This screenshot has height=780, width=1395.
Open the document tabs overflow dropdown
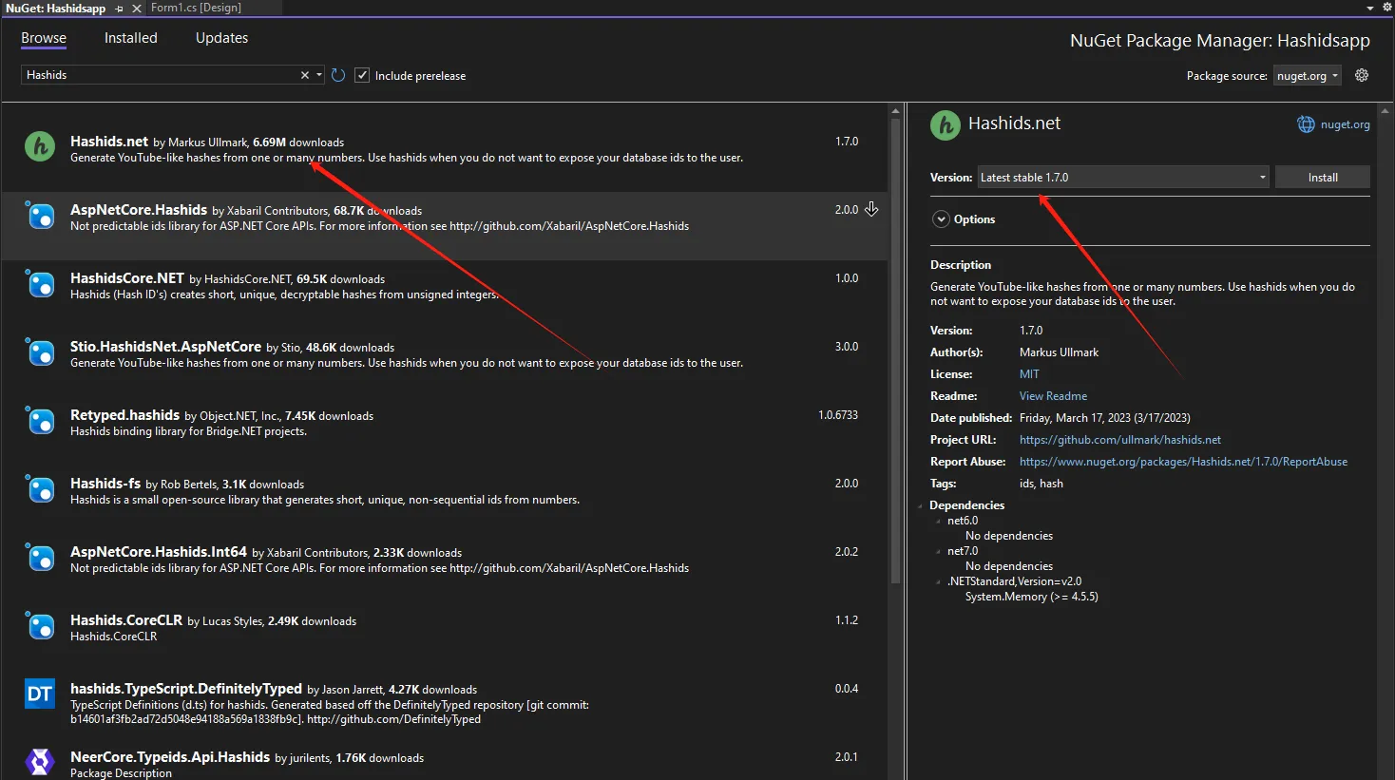(1370, 8)
